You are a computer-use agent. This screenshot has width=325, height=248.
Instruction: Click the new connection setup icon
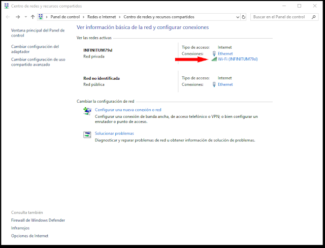87,111
